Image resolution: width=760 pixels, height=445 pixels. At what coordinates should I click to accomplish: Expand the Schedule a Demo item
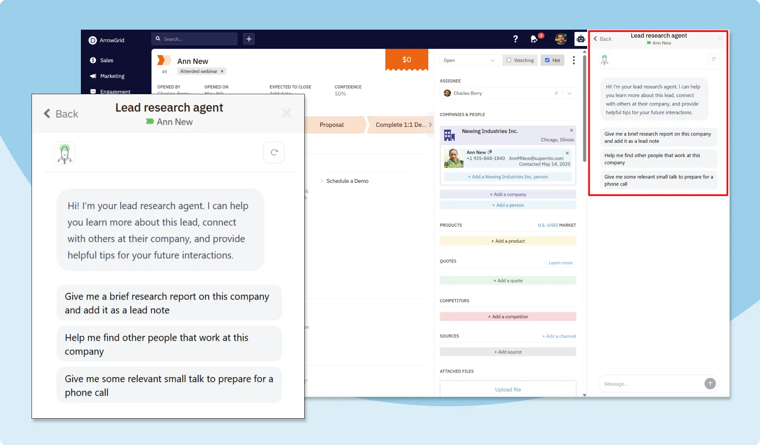click(x=322, y=181)
